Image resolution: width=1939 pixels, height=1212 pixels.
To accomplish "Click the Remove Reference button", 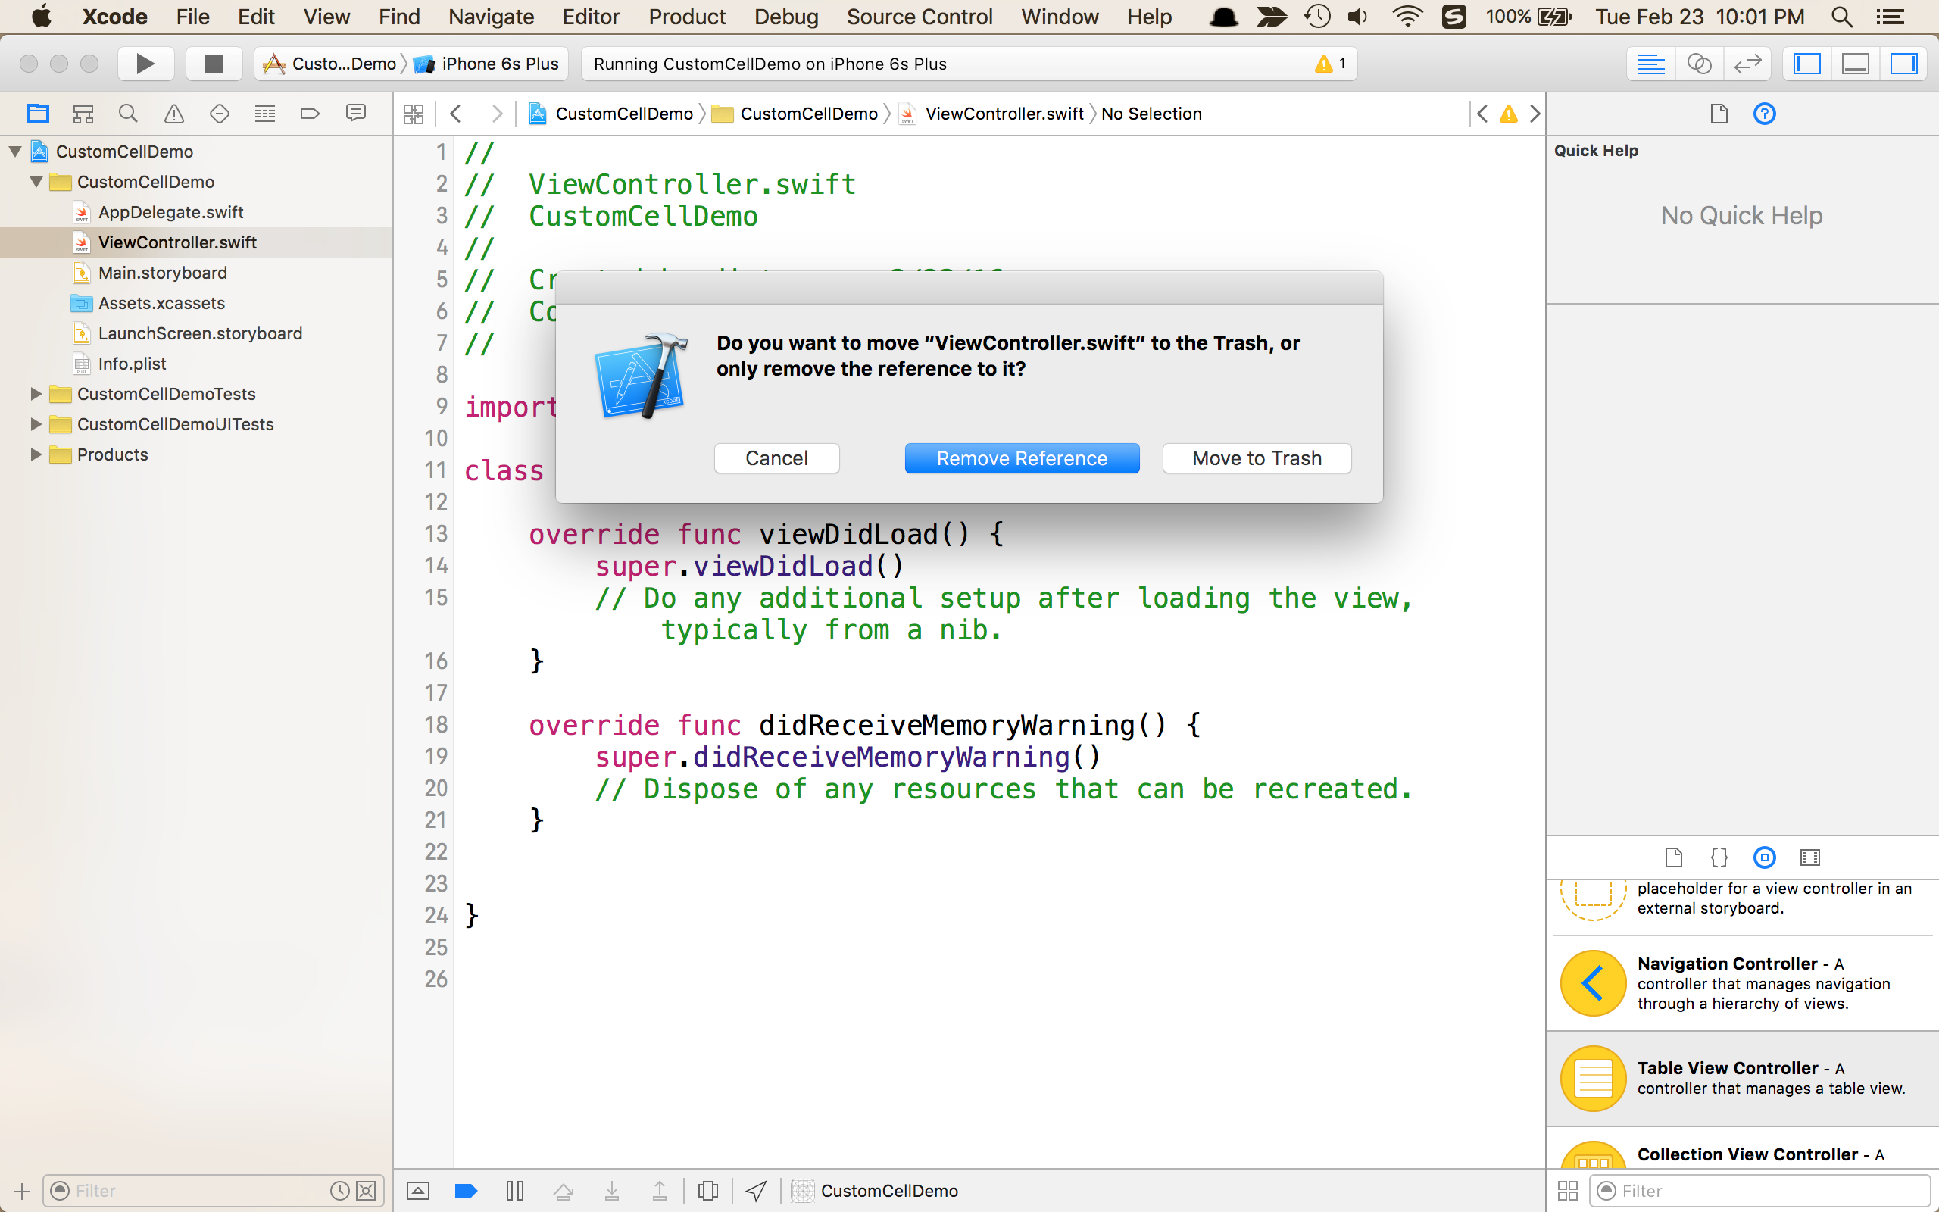I will pyautogui.click(x=1022, y=458).
